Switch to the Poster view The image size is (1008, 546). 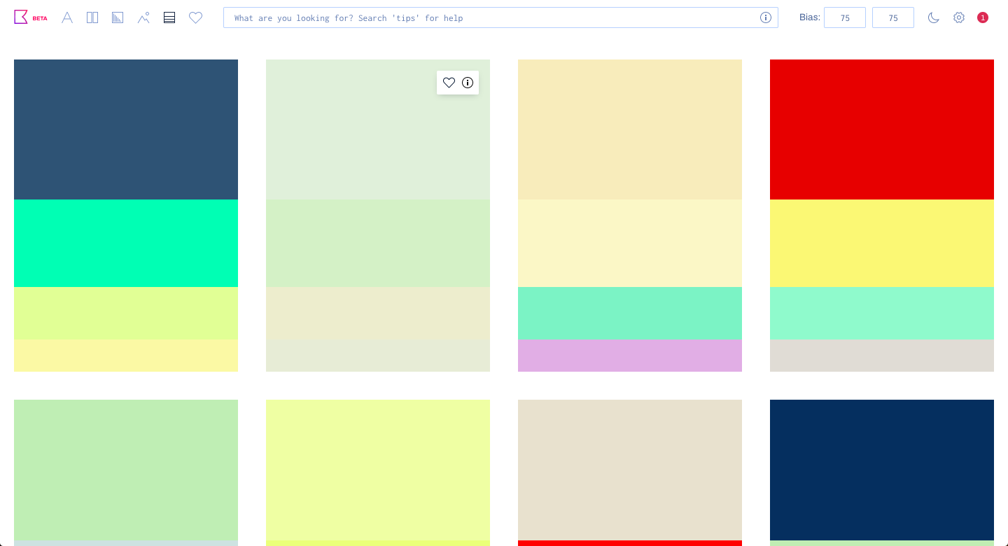(x=92, y=17)
